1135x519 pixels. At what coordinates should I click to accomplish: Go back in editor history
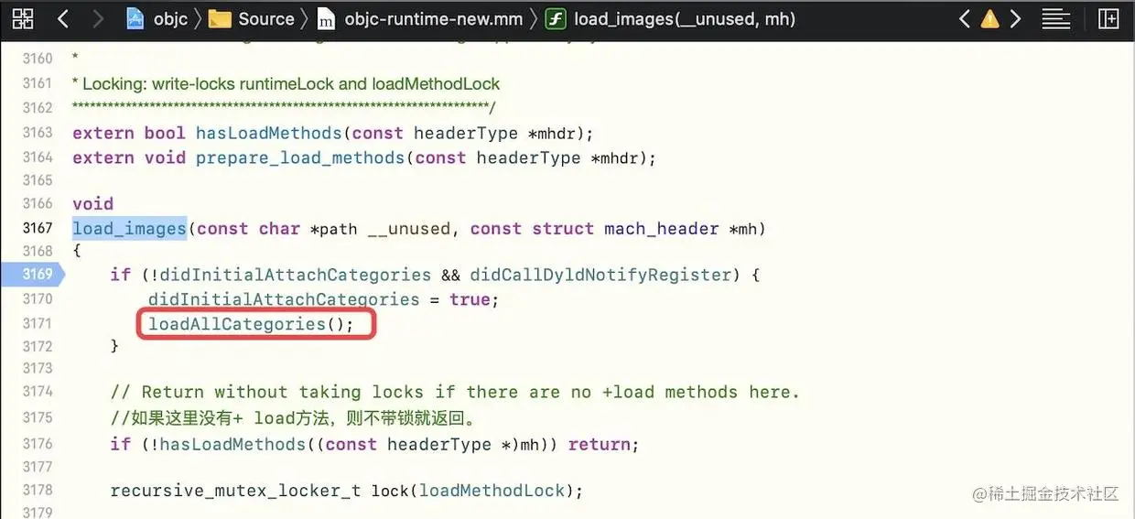pos(62,18)
